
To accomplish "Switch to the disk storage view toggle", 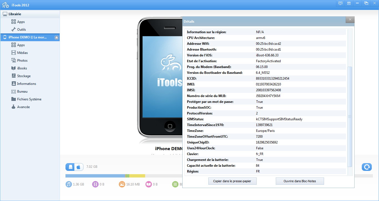I will tap(70, 167).
